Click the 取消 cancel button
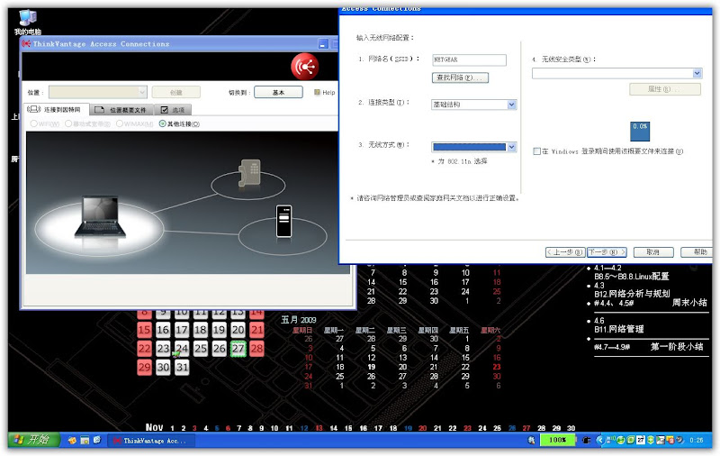 (653, 252)
